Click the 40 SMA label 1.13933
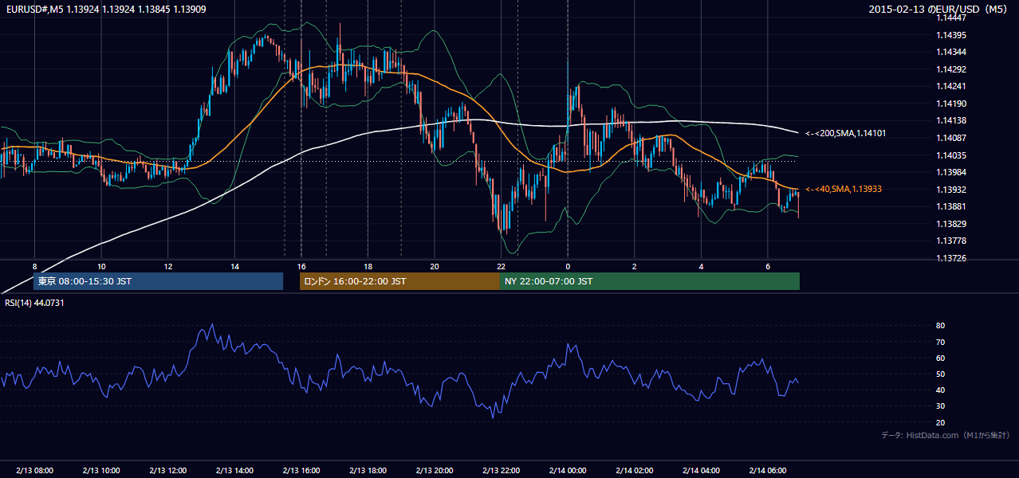This screenshot has width=1019, height=478. [843, 189]
